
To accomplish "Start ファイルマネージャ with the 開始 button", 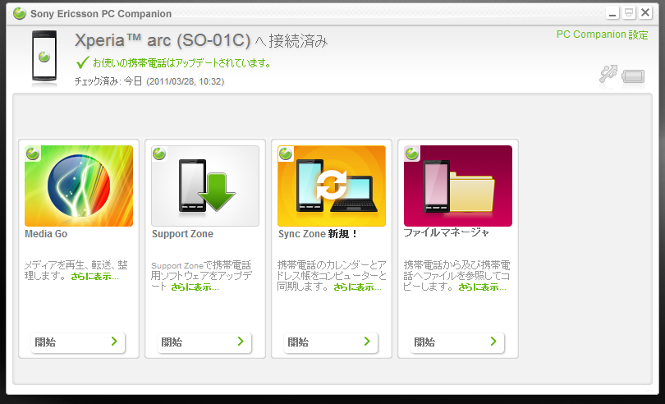I will pos(457,342).
